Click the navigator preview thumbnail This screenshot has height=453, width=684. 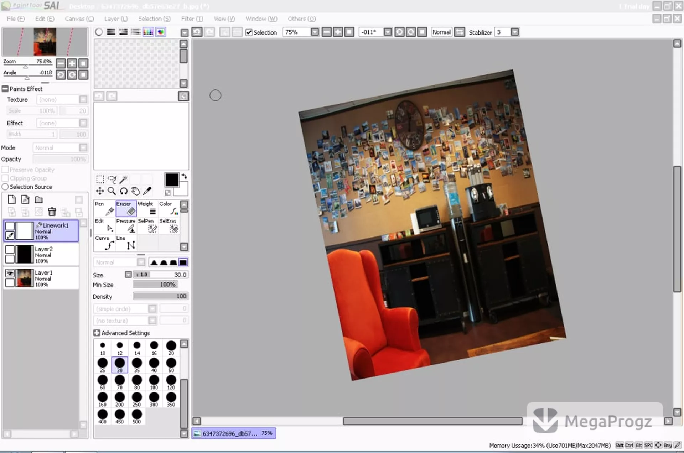(x=45, y=41)
